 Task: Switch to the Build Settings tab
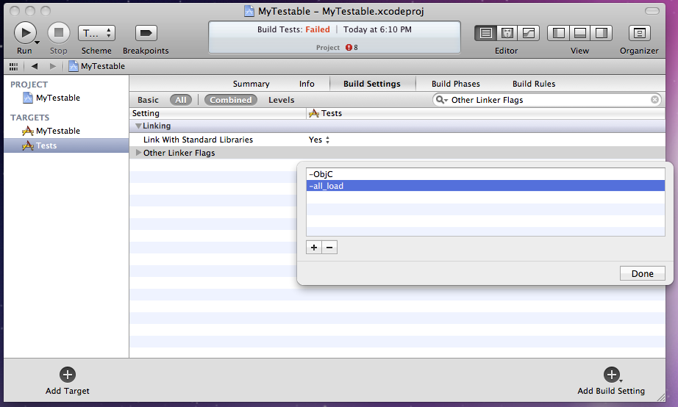[372, 84]
